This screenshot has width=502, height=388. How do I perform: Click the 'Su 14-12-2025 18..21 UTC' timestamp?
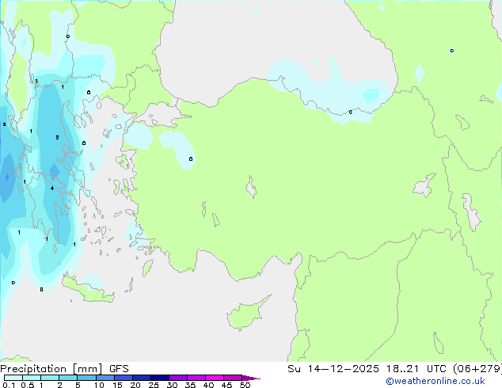click(367, 369)
